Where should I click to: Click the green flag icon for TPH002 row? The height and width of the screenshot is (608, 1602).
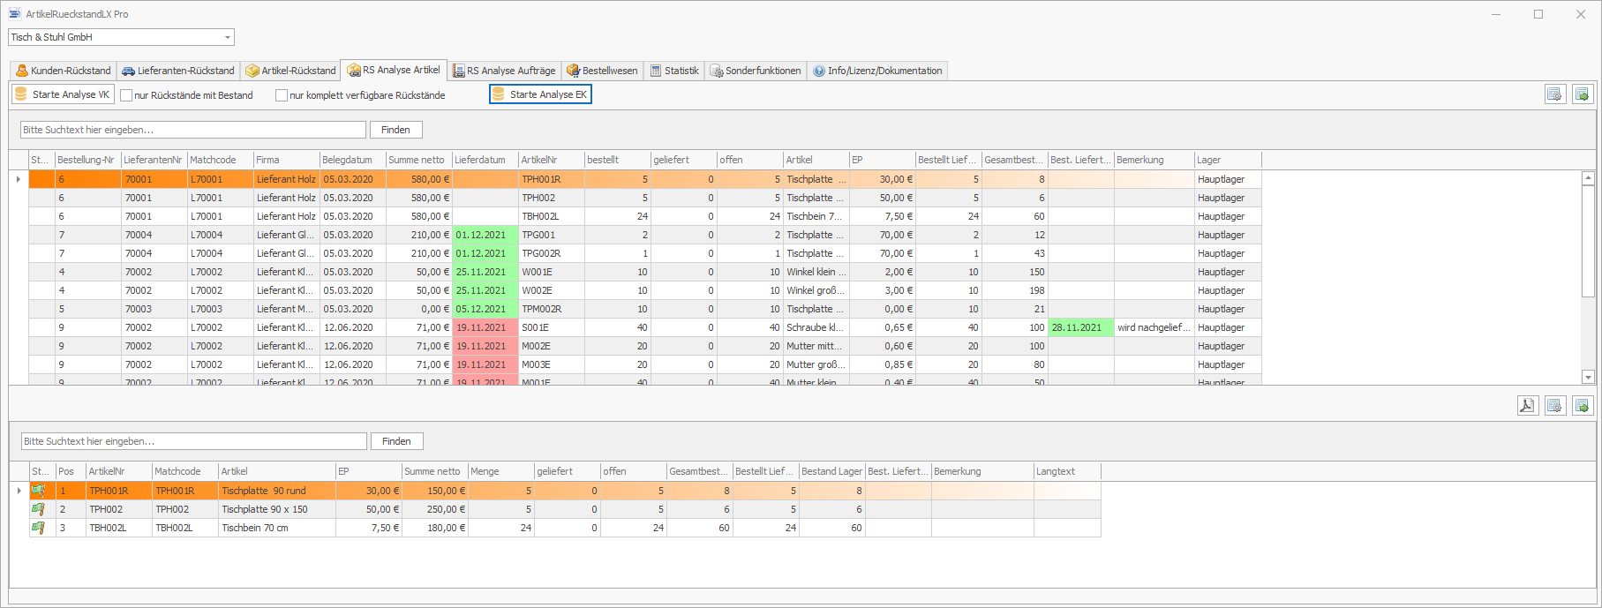tap(38, 509)
